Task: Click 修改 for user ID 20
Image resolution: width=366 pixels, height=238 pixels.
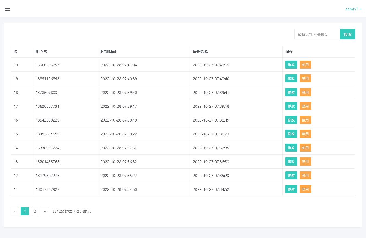Action: (291, 65)
